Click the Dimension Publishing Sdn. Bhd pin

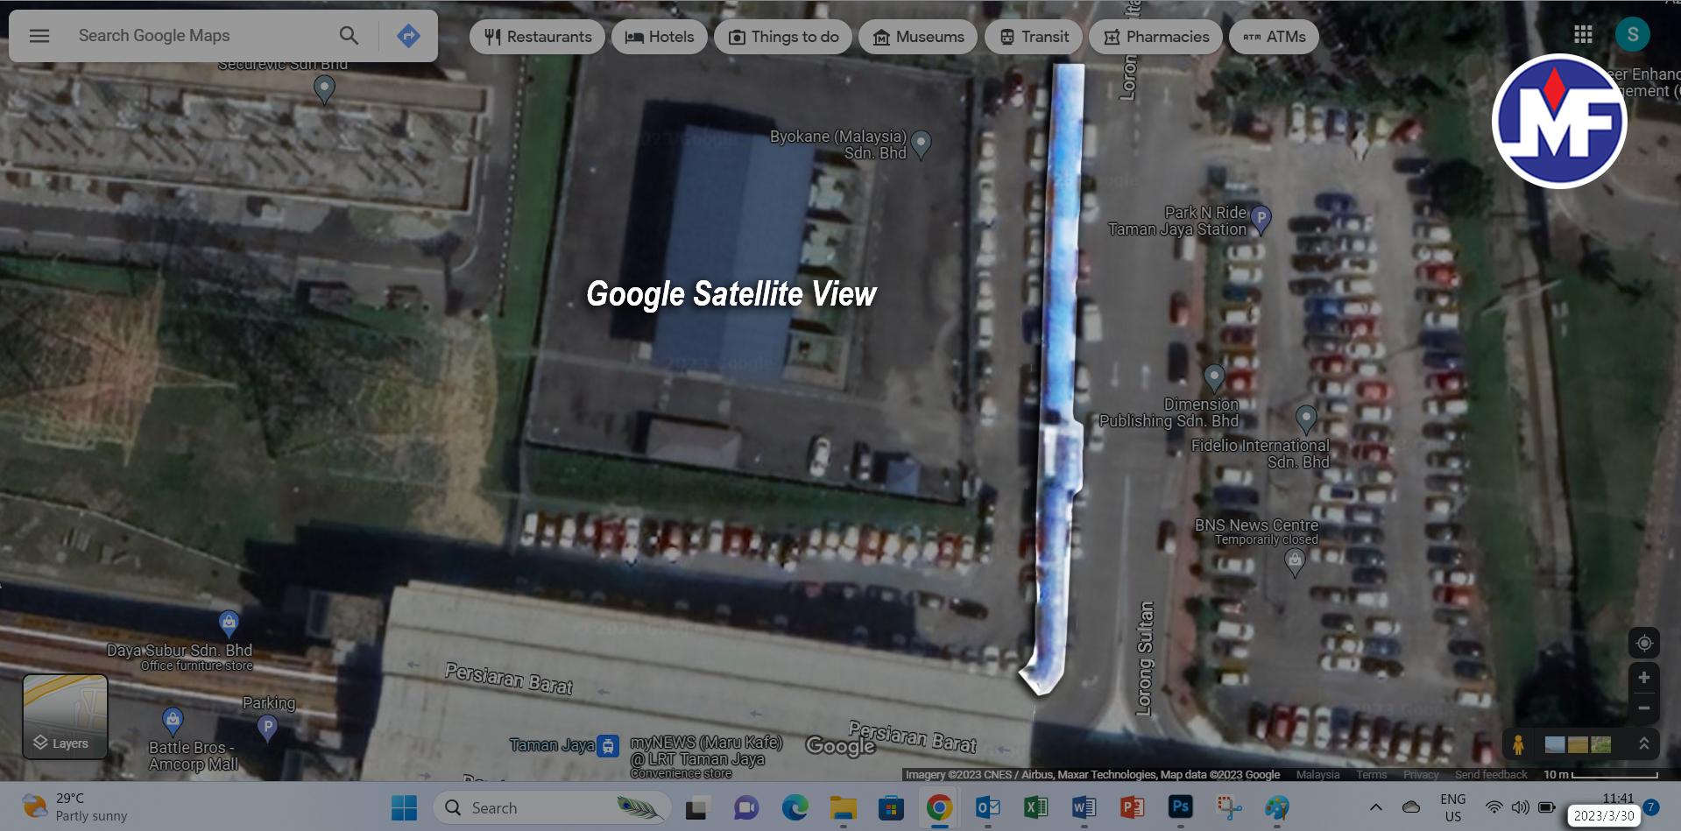click(x=1213, y=378)
